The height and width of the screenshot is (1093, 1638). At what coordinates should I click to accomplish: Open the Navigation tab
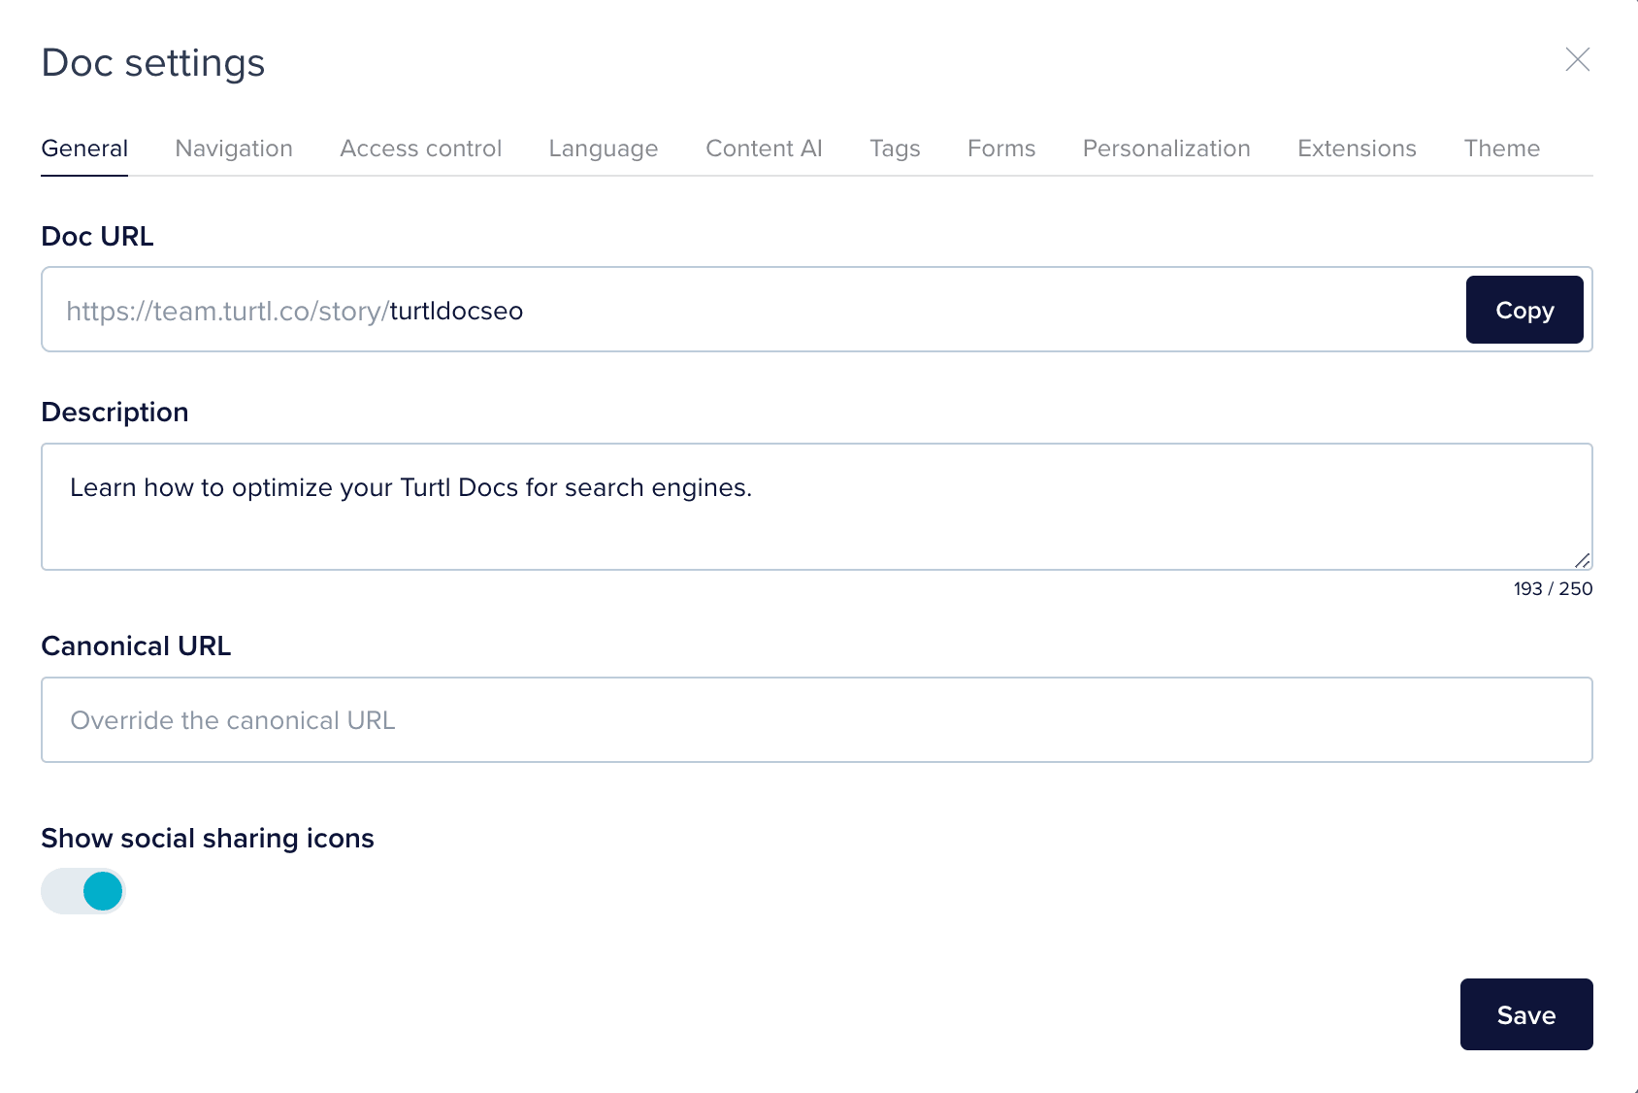(234, 149)
